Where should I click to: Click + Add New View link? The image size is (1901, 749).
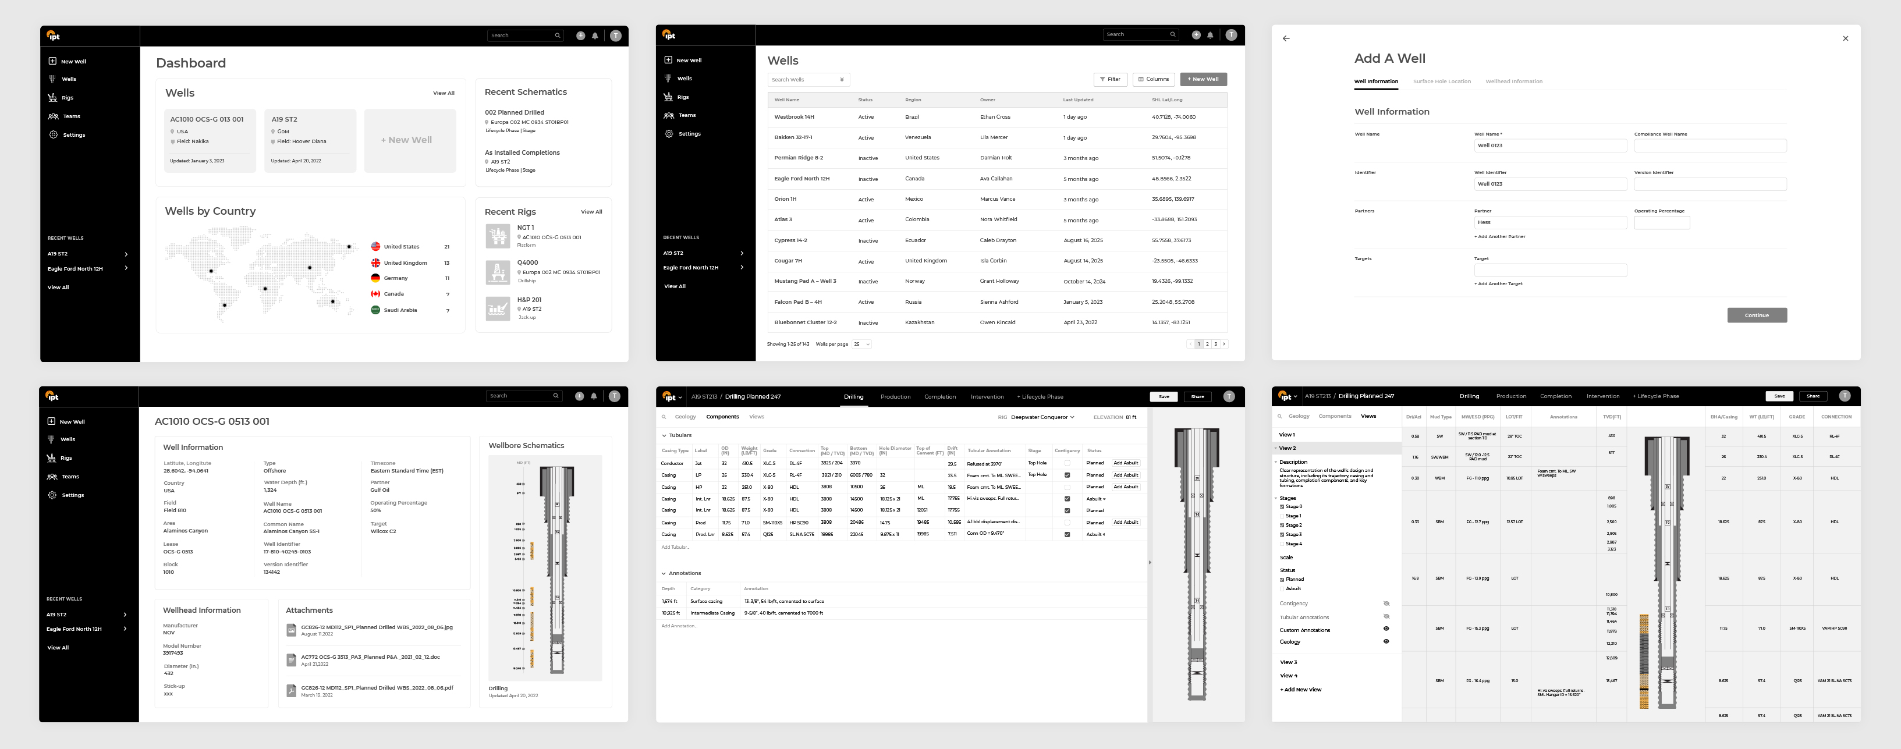click(1300, 689)
